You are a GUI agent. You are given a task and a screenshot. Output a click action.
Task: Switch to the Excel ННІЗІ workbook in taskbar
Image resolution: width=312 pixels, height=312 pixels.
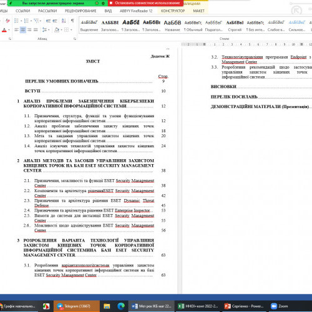coord(198,306)
